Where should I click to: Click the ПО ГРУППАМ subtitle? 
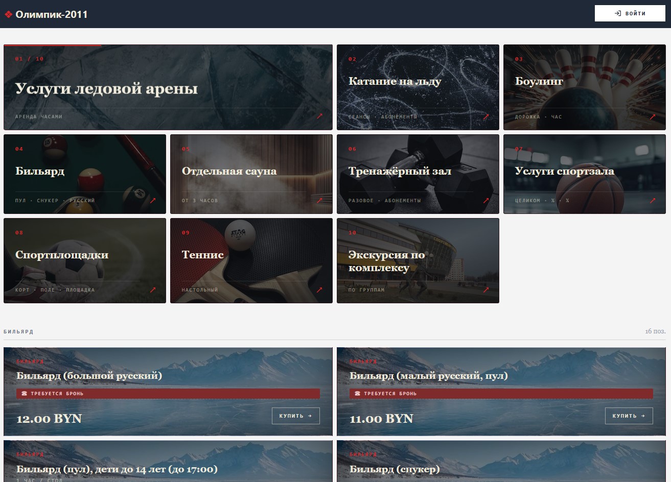click(366, 290)
